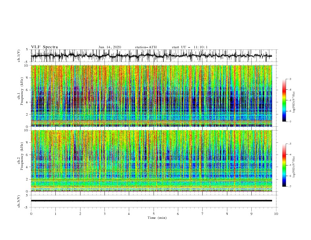Image resolution: width=311 pixels, height=240 pixels.
Task: Click the "Time (min)" axis title
Action: tap(157, 218)
